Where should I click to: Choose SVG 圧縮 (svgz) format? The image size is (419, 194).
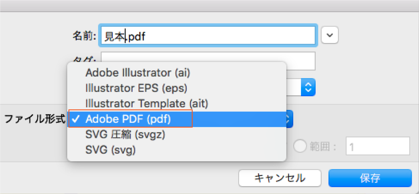coord(177,135)
